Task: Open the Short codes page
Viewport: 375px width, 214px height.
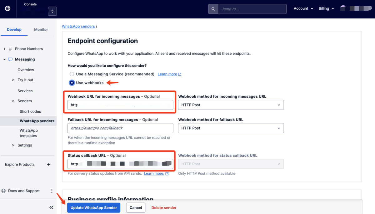Action: click(30, 111)
